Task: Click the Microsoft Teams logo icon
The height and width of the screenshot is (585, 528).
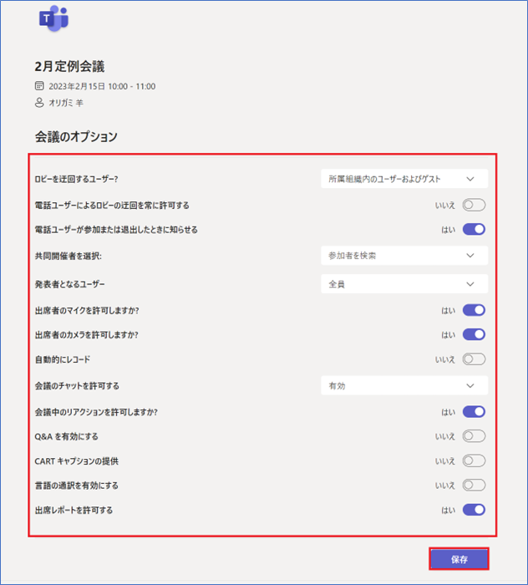Action: pyautogui.click(x=53, y=18)
